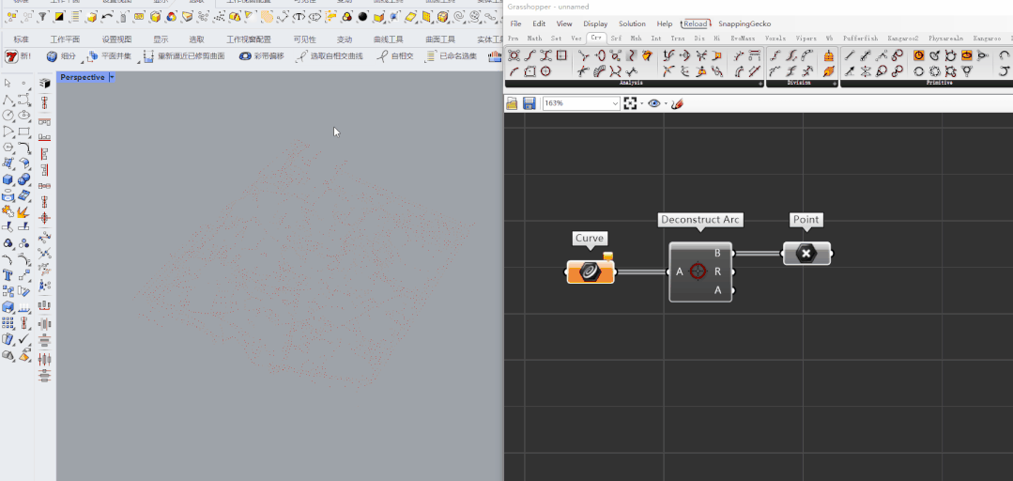Viewport: 1013px width, 481px height.
Task: Click the Array grid icon in Rhino sidebar
Action: coord(8,322)
